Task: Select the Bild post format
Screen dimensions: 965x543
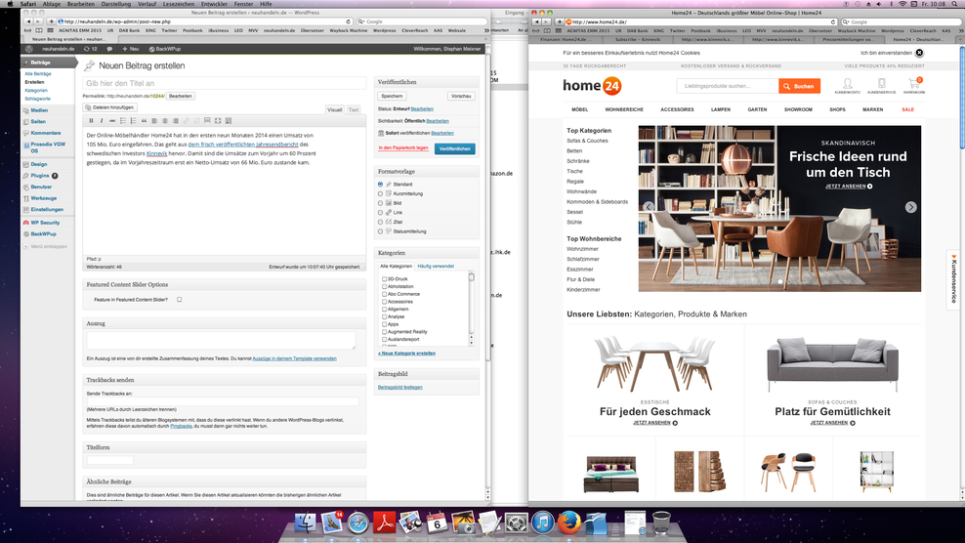Action: point(380,203)
